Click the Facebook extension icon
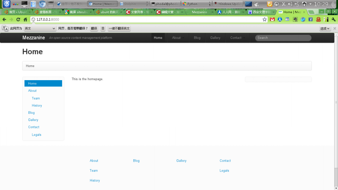Viewport: 338px width, 190px height. [x=310, y=19]
